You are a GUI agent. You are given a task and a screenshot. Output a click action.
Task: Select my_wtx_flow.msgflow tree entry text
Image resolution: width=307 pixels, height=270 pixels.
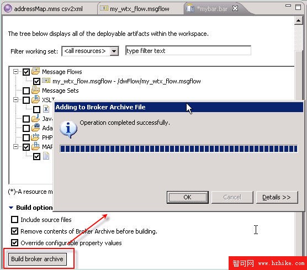tap(126, 81)
